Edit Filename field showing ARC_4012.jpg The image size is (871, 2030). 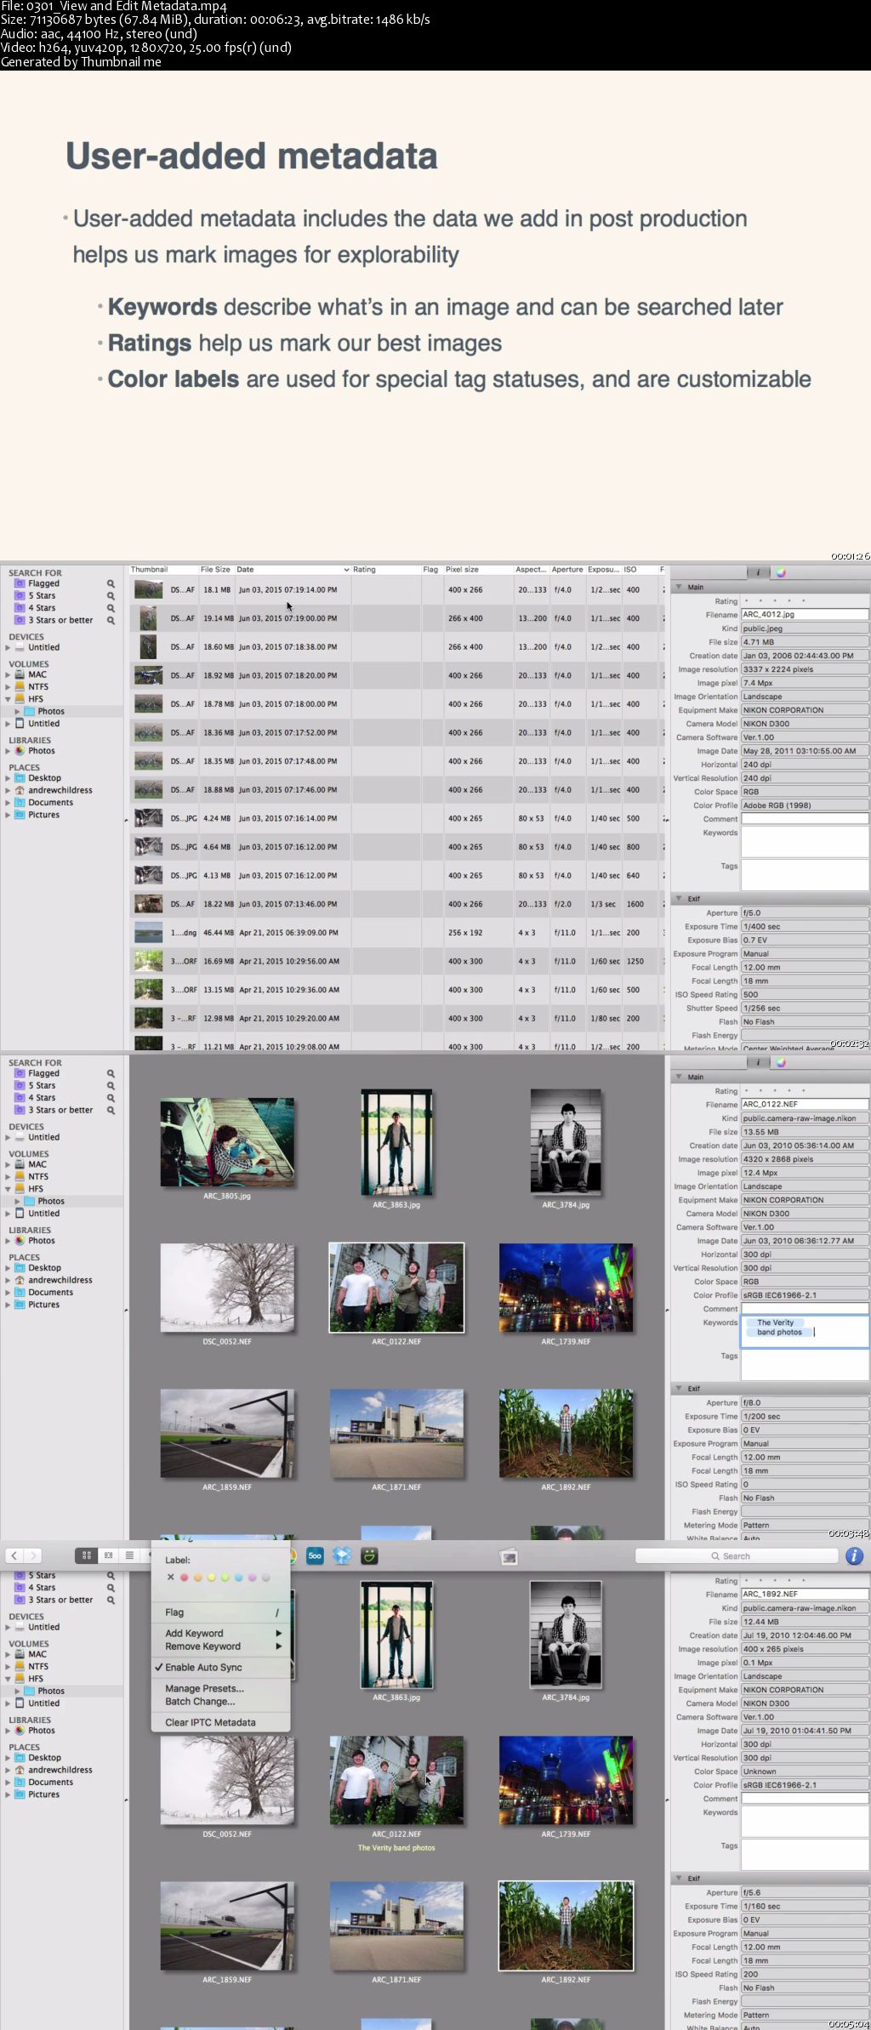[805, 615]
